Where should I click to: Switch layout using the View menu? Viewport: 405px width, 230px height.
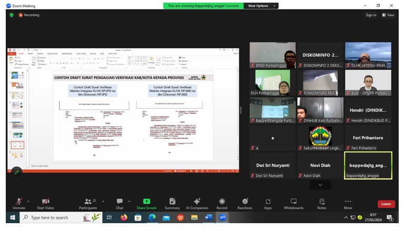[388, 15]
